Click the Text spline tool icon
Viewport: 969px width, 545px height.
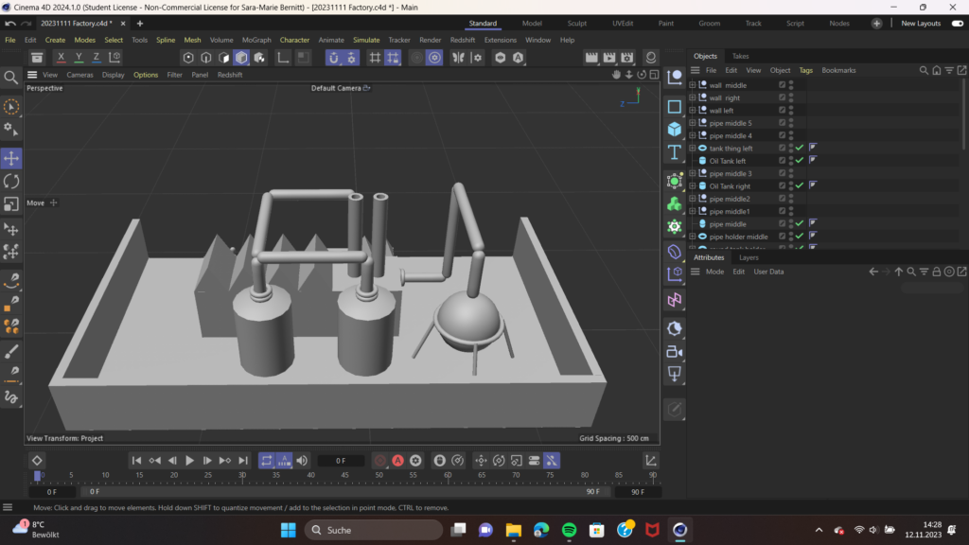(675, 152)
